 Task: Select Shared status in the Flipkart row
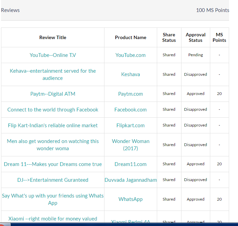pos(169,125)
